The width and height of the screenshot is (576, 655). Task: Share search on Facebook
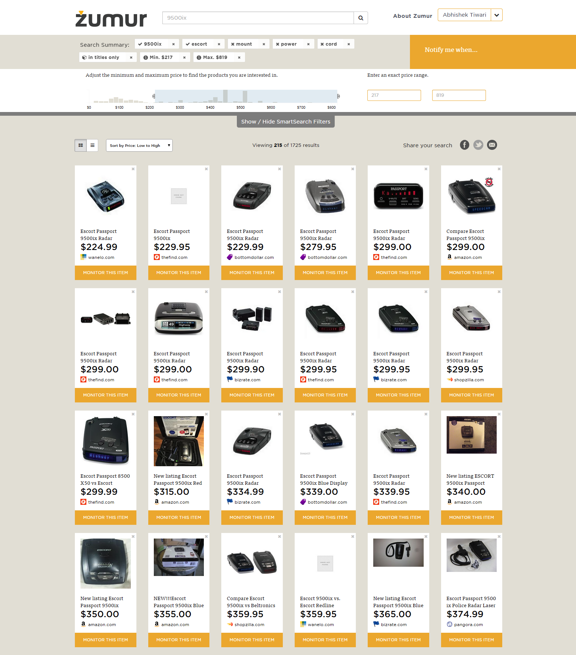point(464,145)
